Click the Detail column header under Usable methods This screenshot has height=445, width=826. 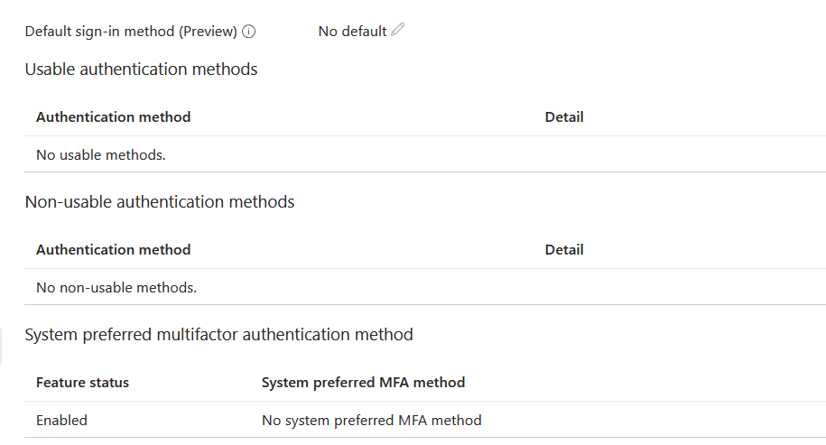point(564,117)
